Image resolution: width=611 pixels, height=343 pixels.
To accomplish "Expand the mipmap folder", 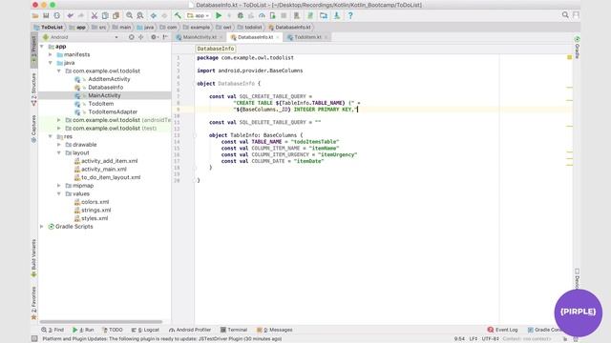I will (x=59, y=186).
